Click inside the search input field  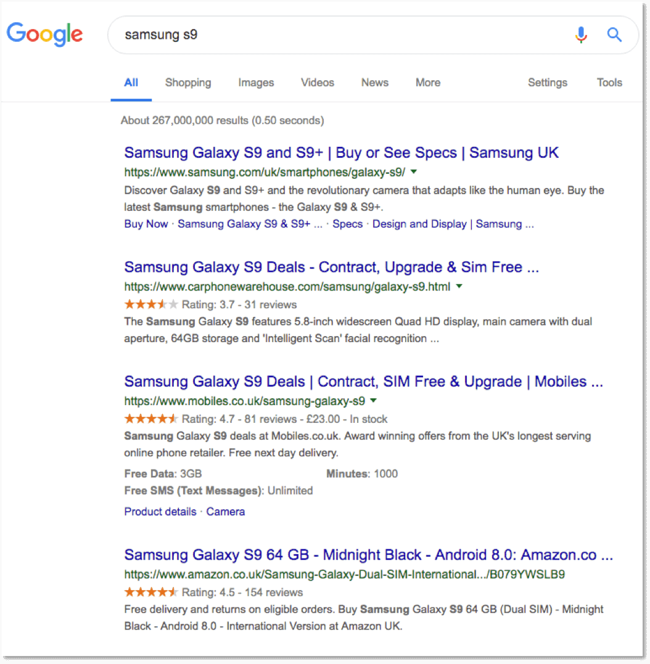point(308,35)
